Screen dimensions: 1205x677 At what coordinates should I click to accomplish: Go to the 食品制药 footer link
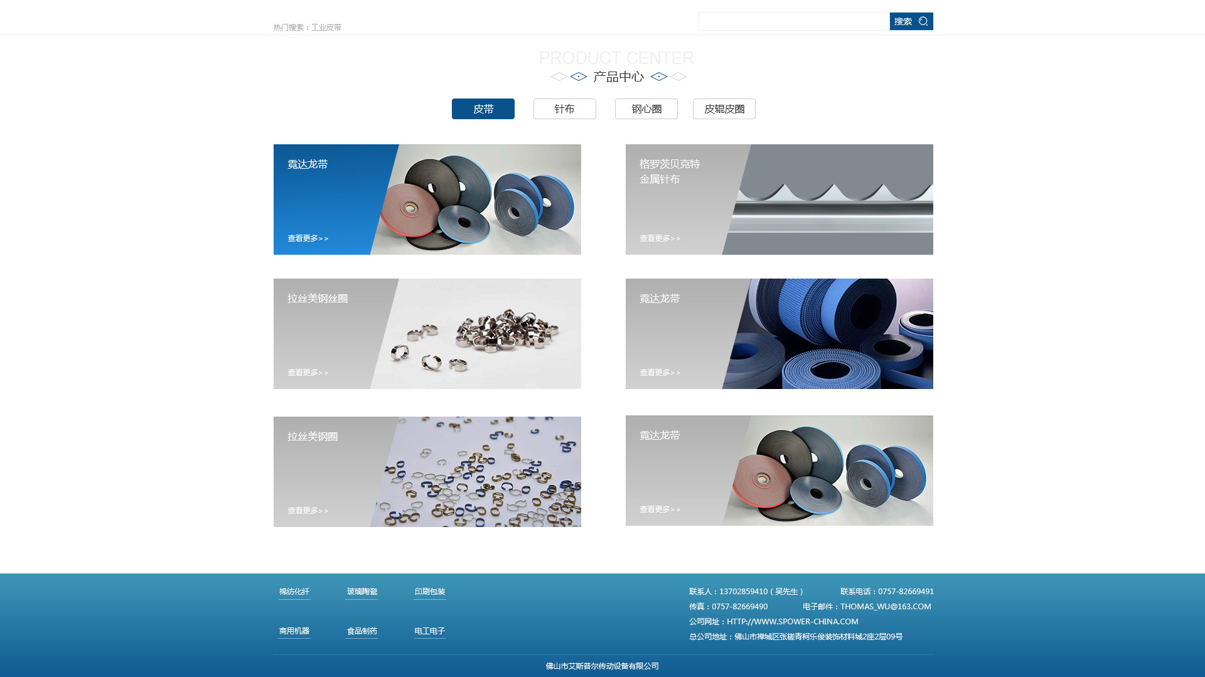pos(361,631)
